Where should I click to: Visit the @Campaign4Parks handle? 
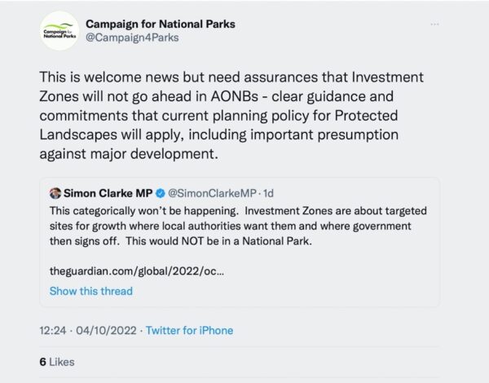[132, 37]
